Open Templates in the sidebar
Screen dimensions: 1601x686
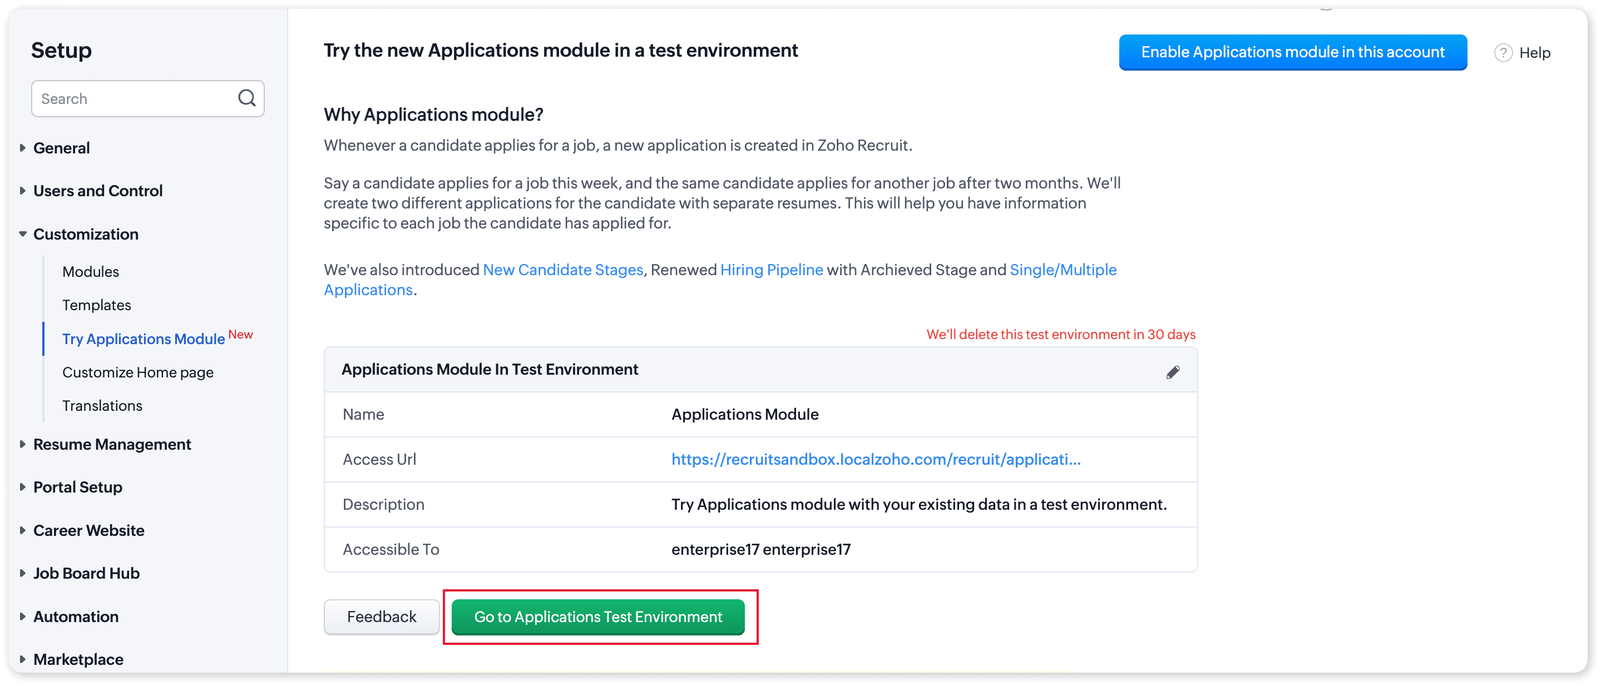click(97, 305)
